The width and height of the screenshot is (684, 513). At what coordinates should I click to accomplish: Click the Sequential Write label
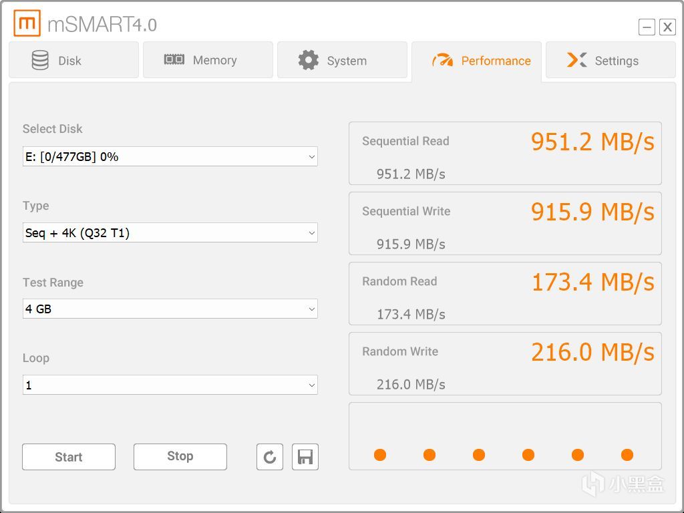[406, 211]
